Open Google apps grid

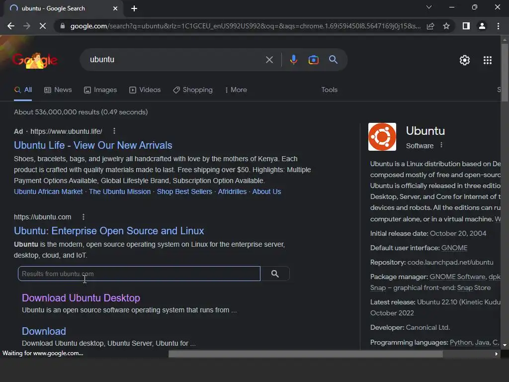click(488, 60)
